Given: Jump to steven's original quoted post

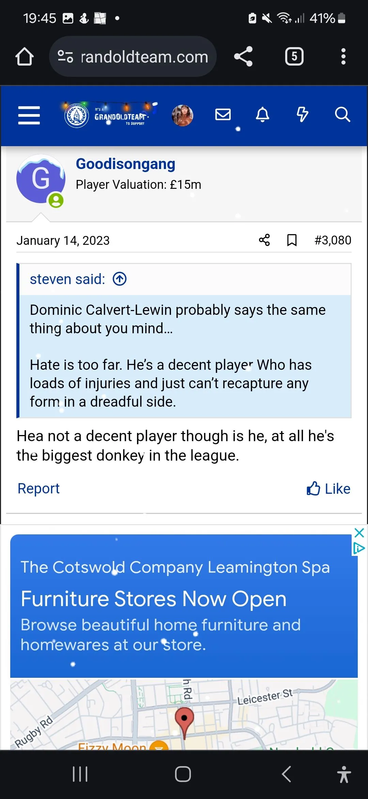Looking at the screenshot, I should [120, 279].
